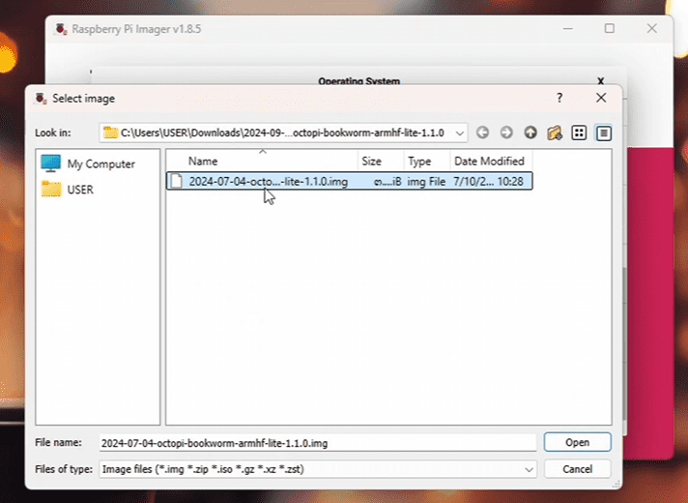Image resolution: width=688 pixels, height=503 pixels.
Task: Click the Forward navigation arrow icon
Action: 506,133
